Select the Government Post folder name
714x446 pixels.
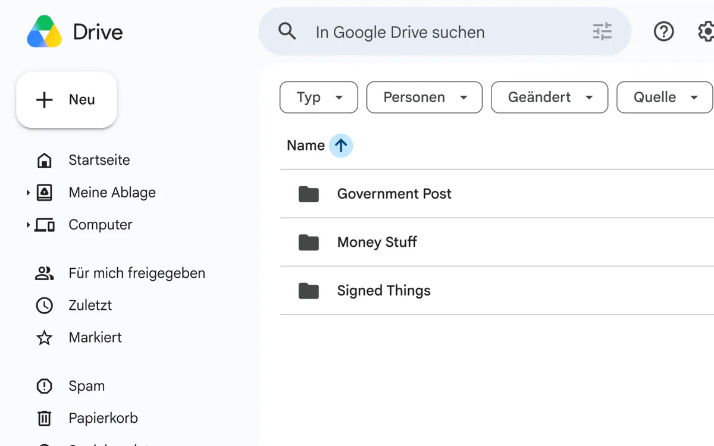[x=394, y=194]
